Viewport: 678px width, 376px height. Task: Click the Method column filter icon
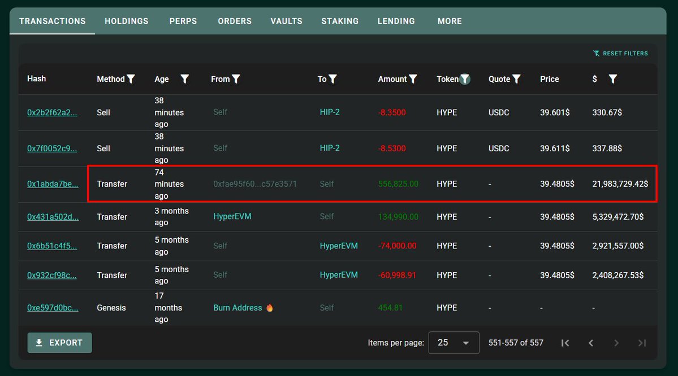pyautogui.click(x=131, y=79)
